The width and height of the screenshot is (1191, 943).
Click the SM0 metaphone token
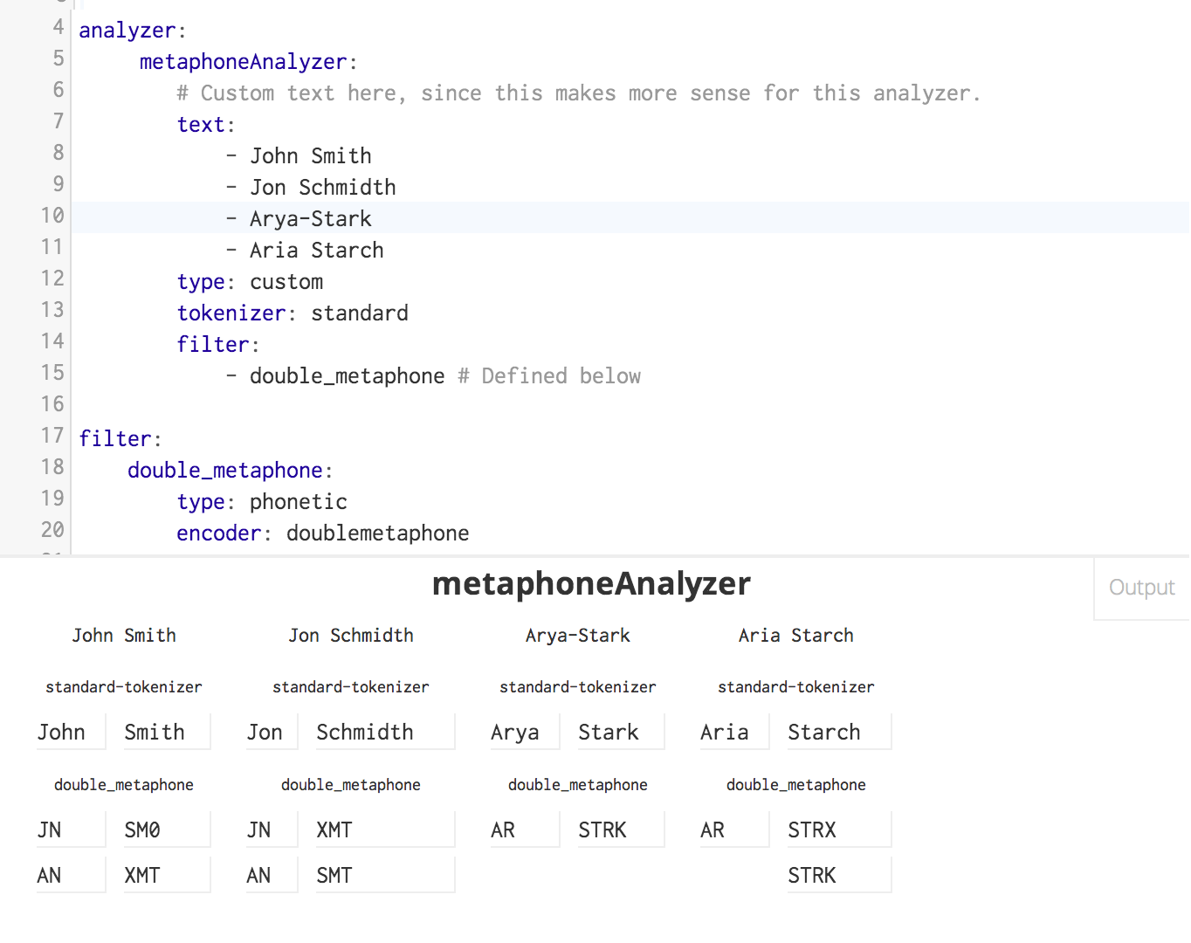[143, 829]
